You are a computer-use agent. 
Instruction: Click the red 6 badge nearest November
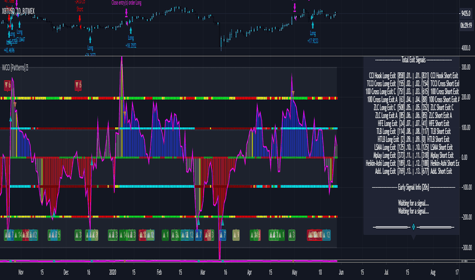tap(8, 86)
